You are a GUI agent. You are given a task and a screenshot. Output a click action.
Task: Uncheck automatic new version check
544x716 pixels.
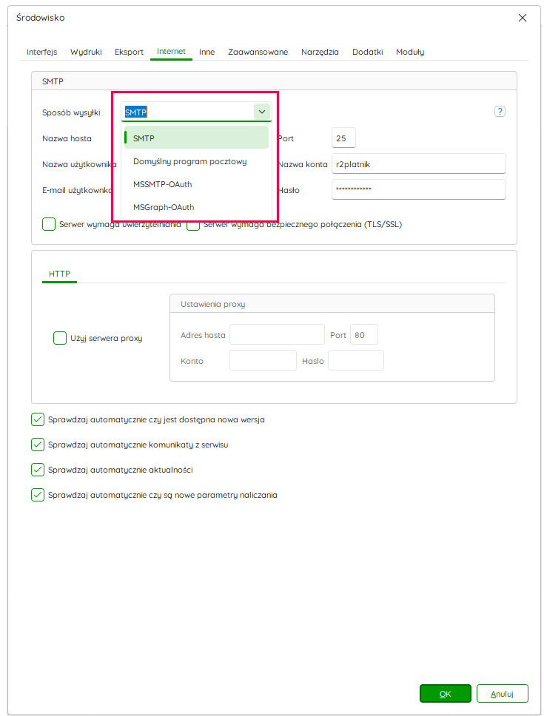click(x=38, y=419)
